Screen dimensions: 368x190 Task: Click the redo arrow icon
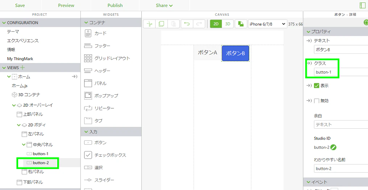click(x=199, y=24)
